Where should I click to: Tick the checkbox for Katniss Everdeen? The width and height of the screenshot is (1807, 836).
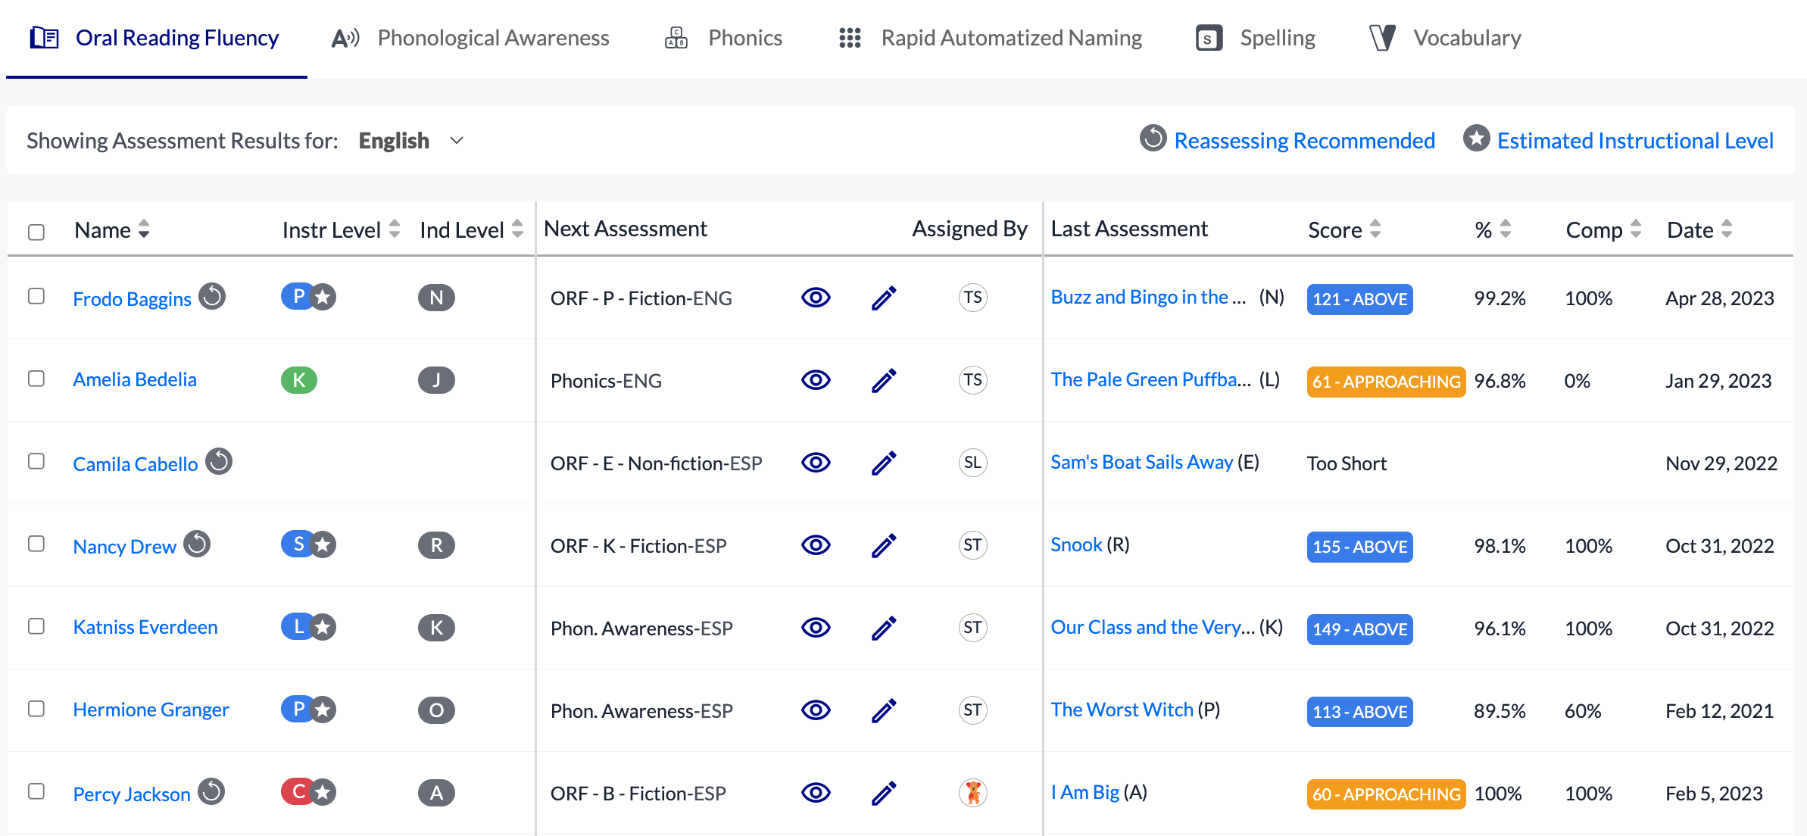point(36,626)
